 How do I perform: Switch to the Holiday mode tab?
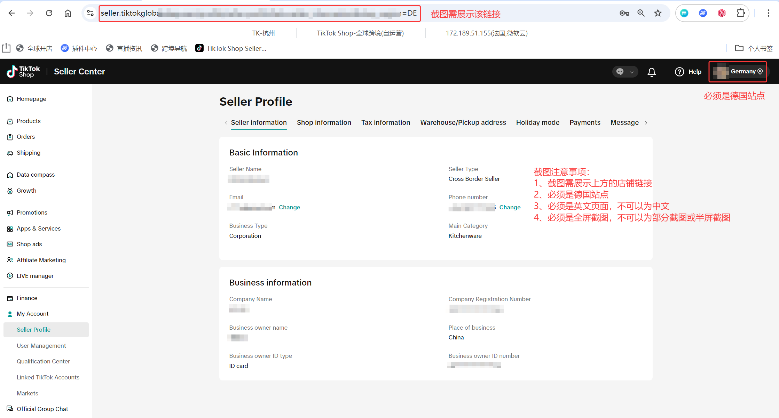(538, 122)
